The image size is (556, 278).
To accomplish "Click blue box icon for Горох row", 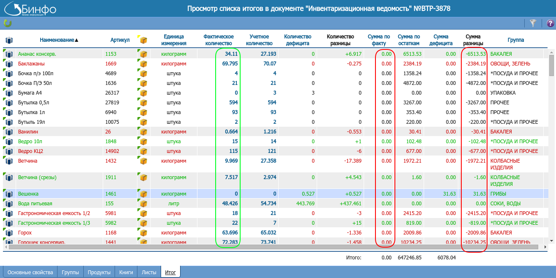I will click(9, 233).
